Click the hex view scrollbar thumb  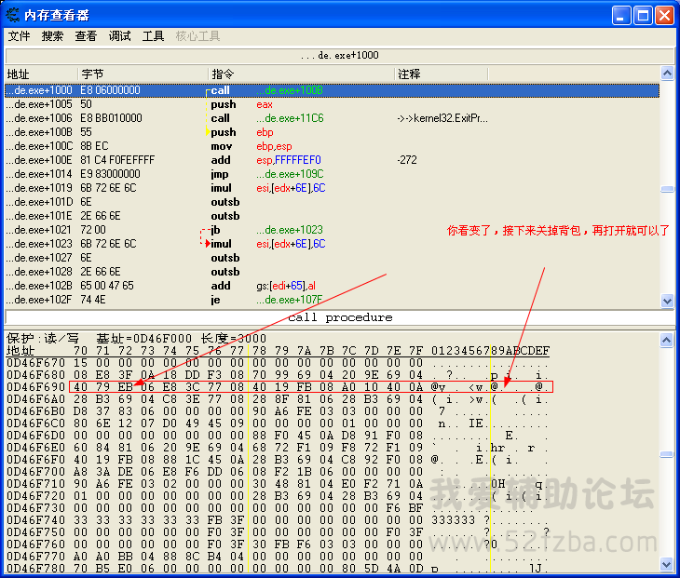point(667,454)
